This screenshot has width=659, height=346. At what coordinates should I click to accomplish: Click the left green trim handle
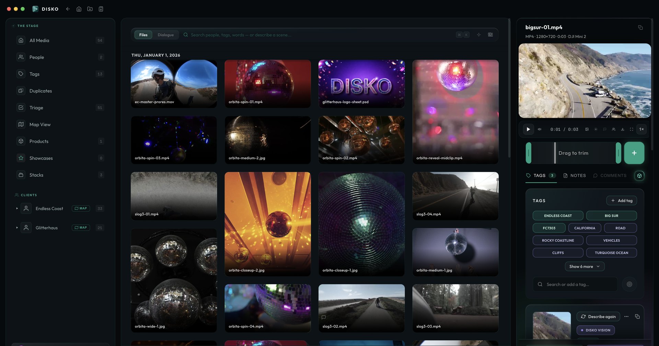(x=529, y=153)
